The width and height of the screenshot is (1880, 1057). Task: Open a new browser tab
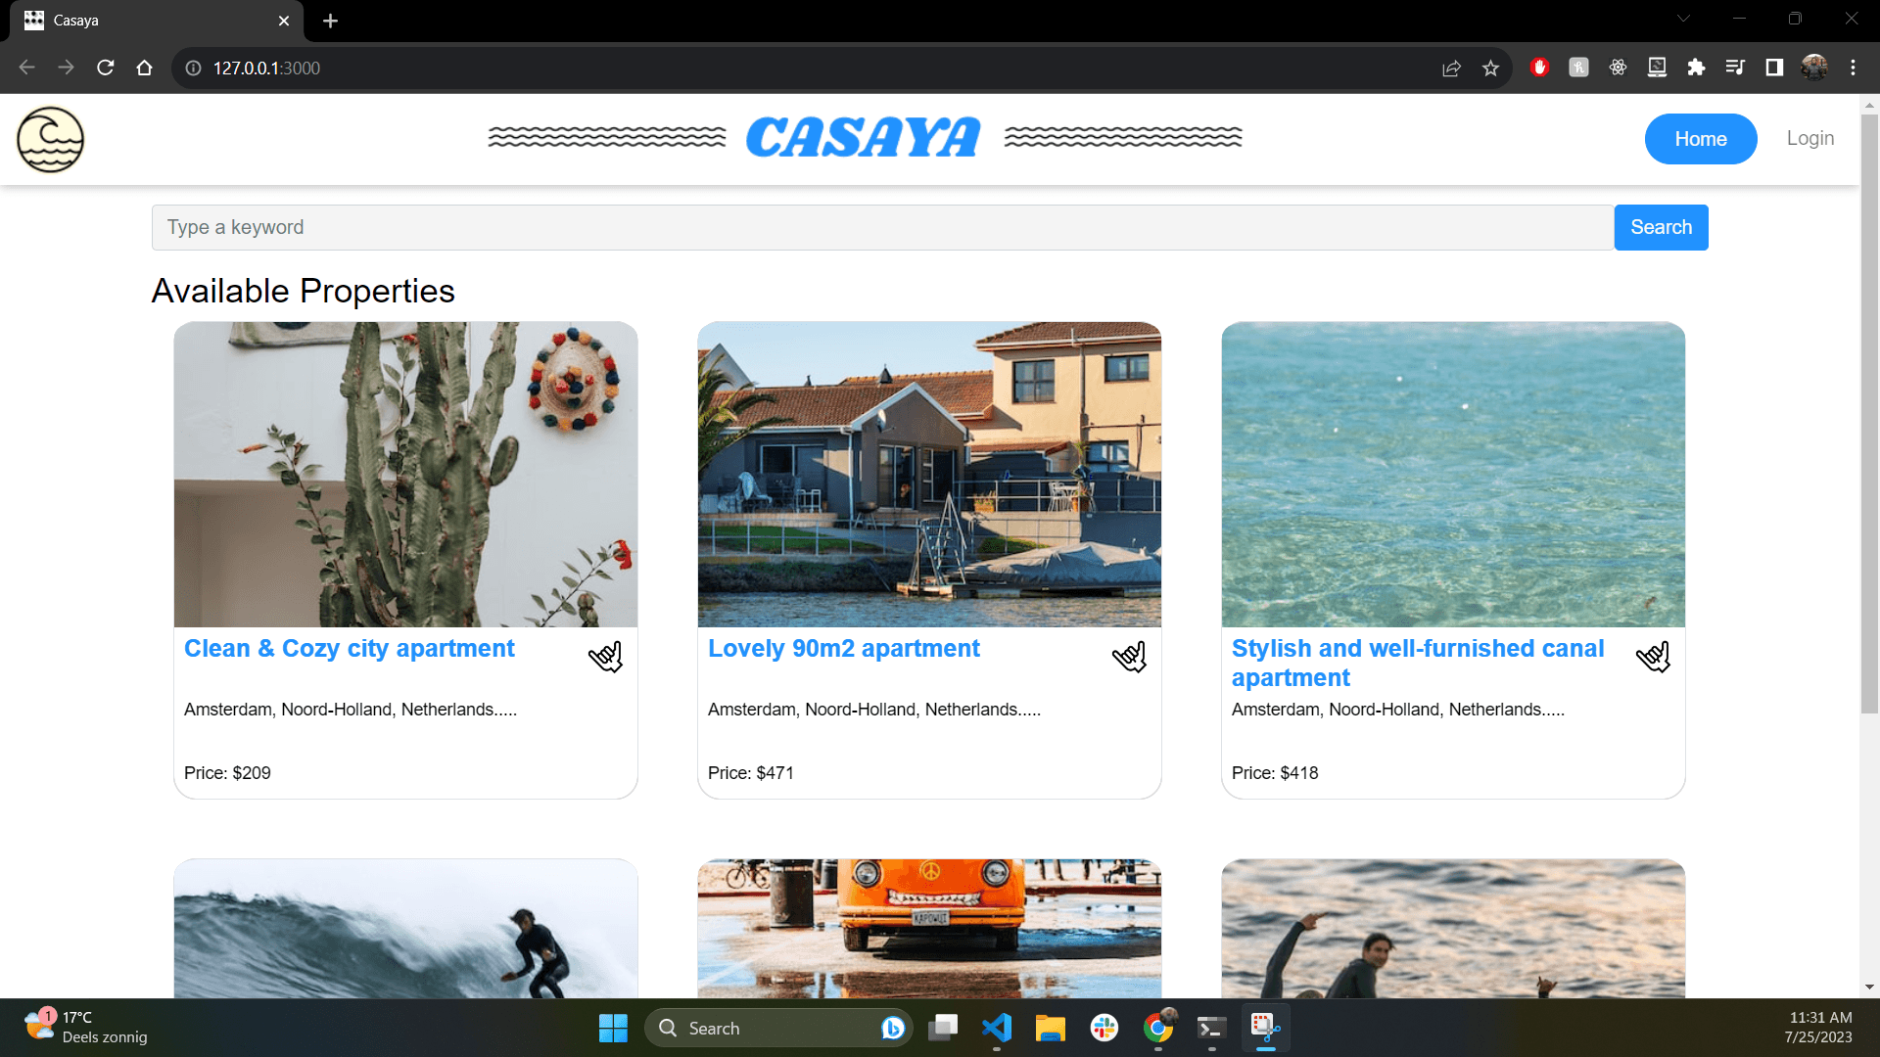(330, 21)
